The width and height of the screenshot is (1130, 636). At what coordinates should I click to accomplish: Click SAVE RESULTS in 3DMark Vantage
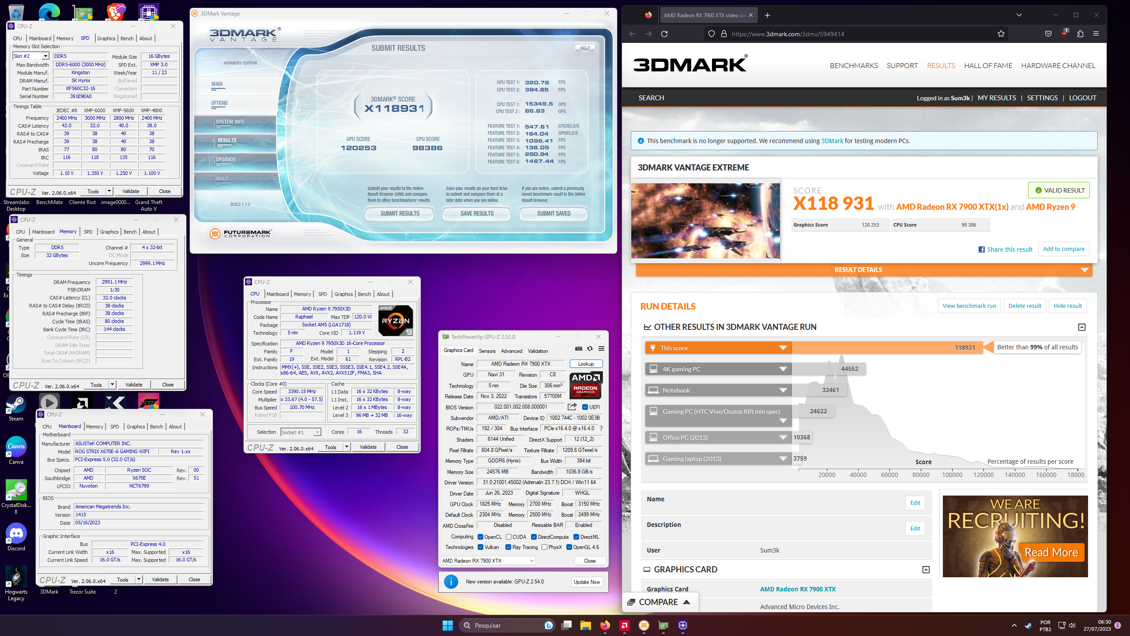tap(477, 214)
